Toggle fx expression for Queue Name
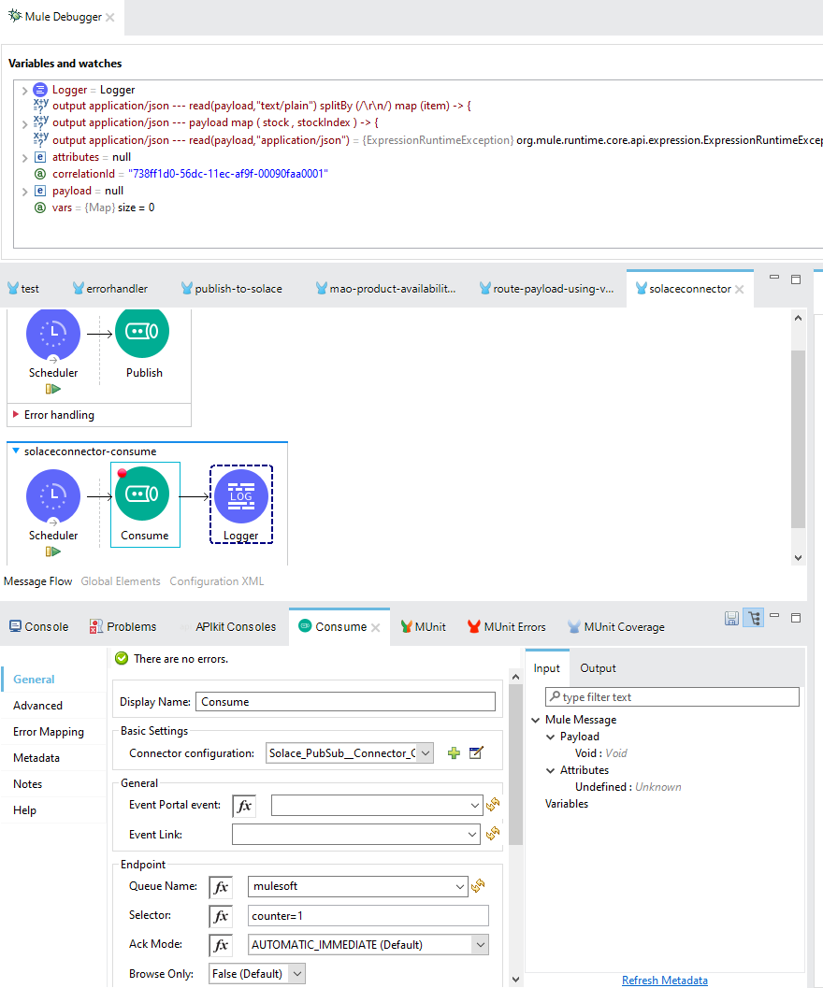823x988 pixels. (x=221, y=886)
